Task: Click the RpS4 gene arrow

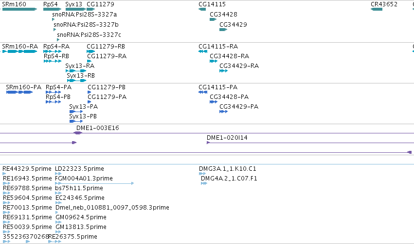Action: tap(52, 9)
